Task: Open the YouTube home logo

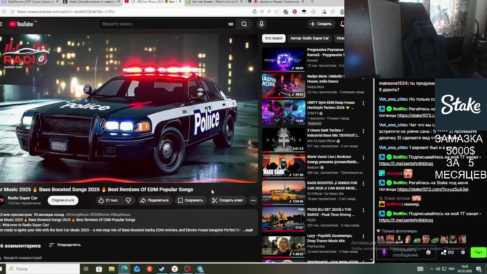Action: pyautogui.click(x=21, y=24)
